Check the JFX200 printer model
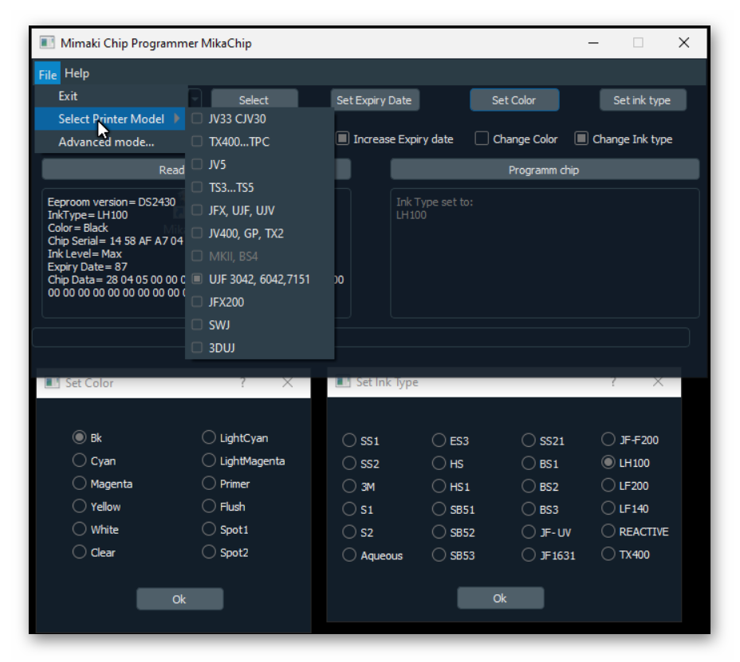740x662 pixels. tap(197, 302)
